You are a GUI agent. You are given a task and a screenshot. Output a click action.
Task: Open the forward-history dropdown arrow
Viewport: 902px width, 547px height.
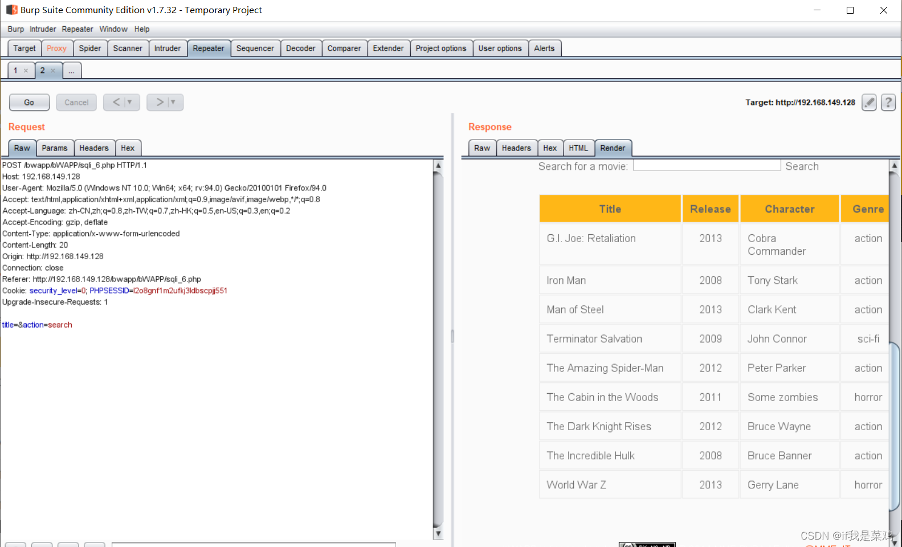173,102
